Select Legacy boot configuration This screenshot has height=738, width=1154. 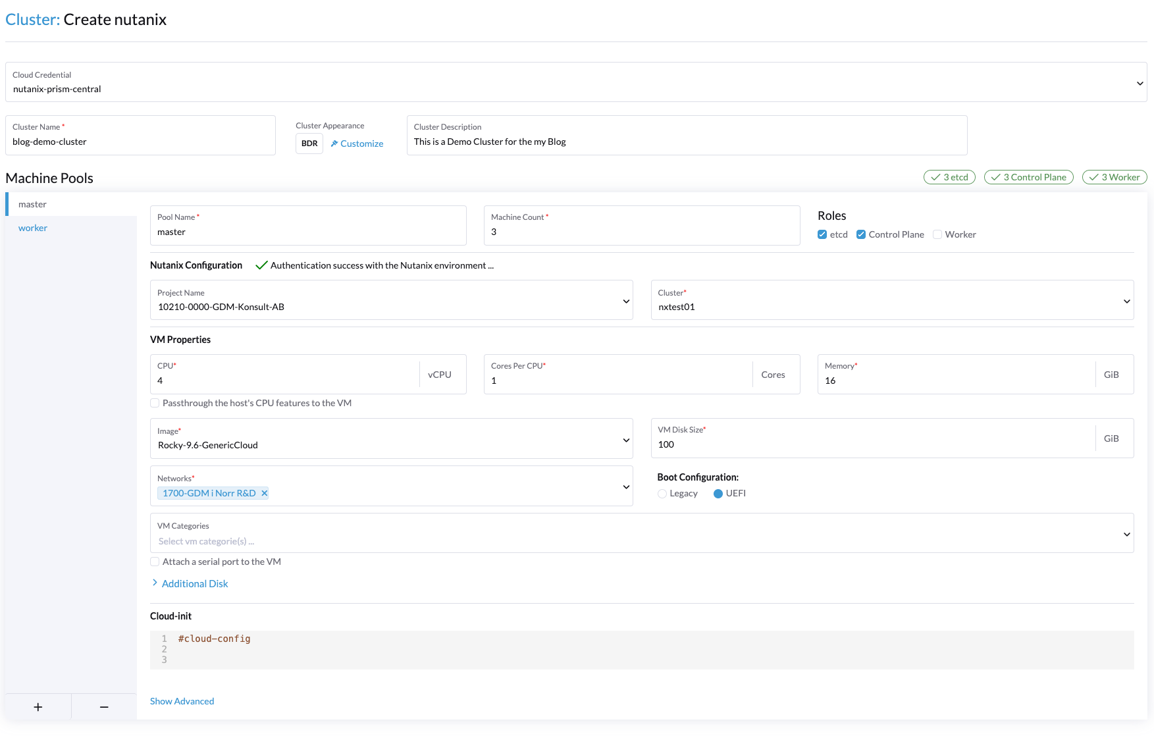(x=662, y=494)
